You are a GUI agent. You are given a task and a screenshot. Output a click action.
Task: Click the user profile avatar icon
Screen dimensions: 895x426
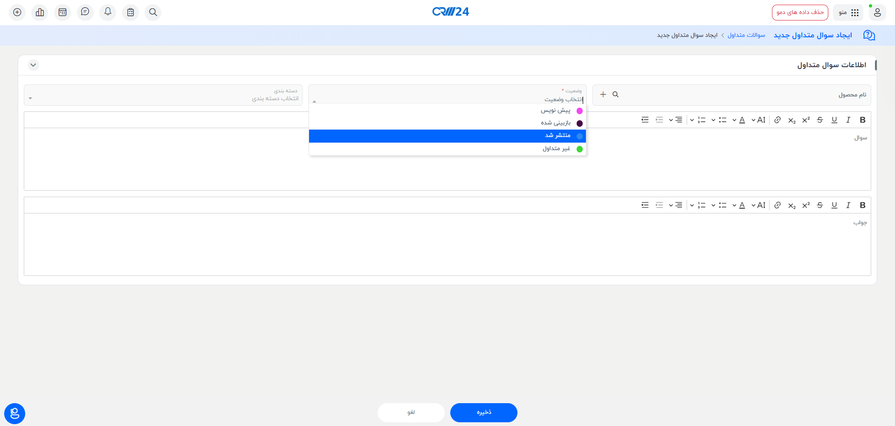877,13
